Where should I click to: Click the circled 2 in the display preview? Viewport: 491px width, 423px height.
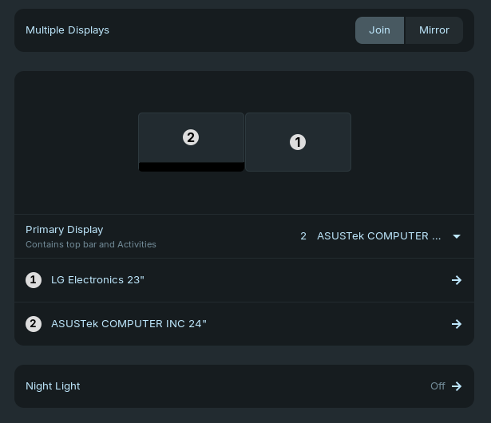[x=191, y=137]
